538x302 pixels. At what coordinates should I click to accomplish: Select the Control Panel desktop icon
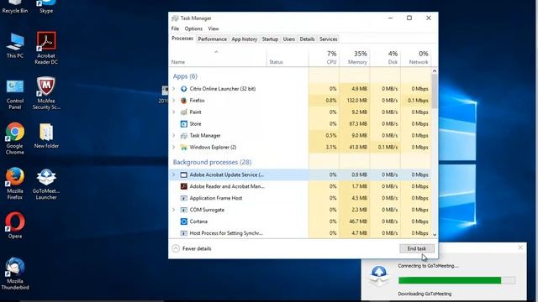(x=15, y=94)
